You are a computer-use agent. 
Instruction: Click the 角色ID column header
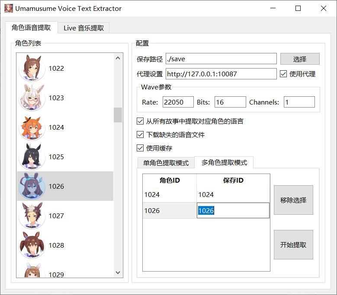pos(170,180)
